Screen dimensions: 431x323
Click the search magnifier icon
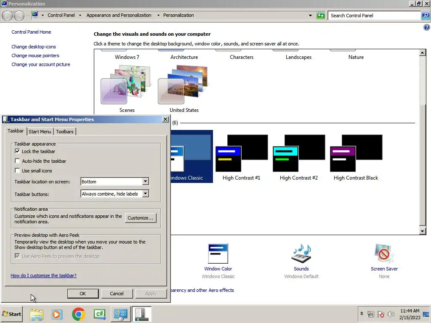(426, 16)
